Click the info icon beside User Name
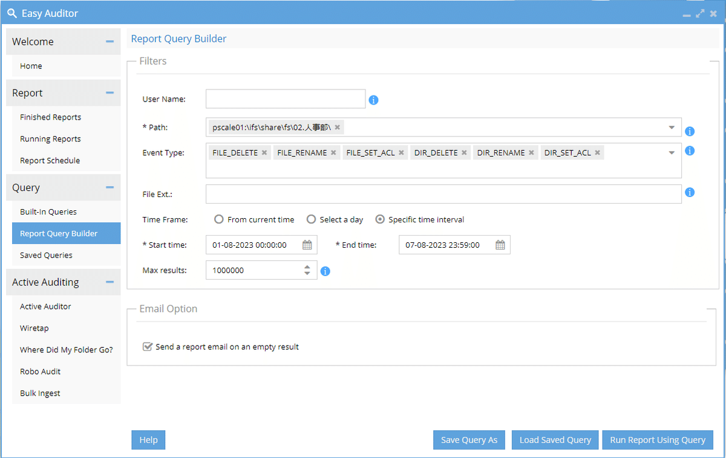The image size is (726, 458). [373, 100]
